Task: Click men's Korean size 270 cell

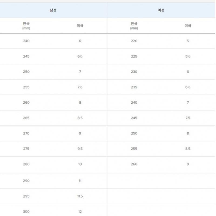Action: click(26, 133)
